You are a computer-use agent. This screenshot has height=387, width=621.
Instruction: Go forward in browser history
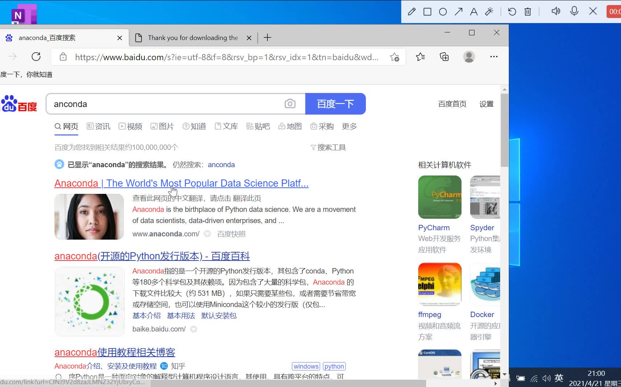coord(12,57)
